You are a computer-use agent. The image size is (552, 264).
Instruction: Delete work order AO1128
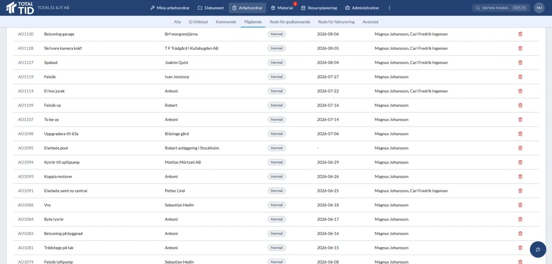[520, 48]
